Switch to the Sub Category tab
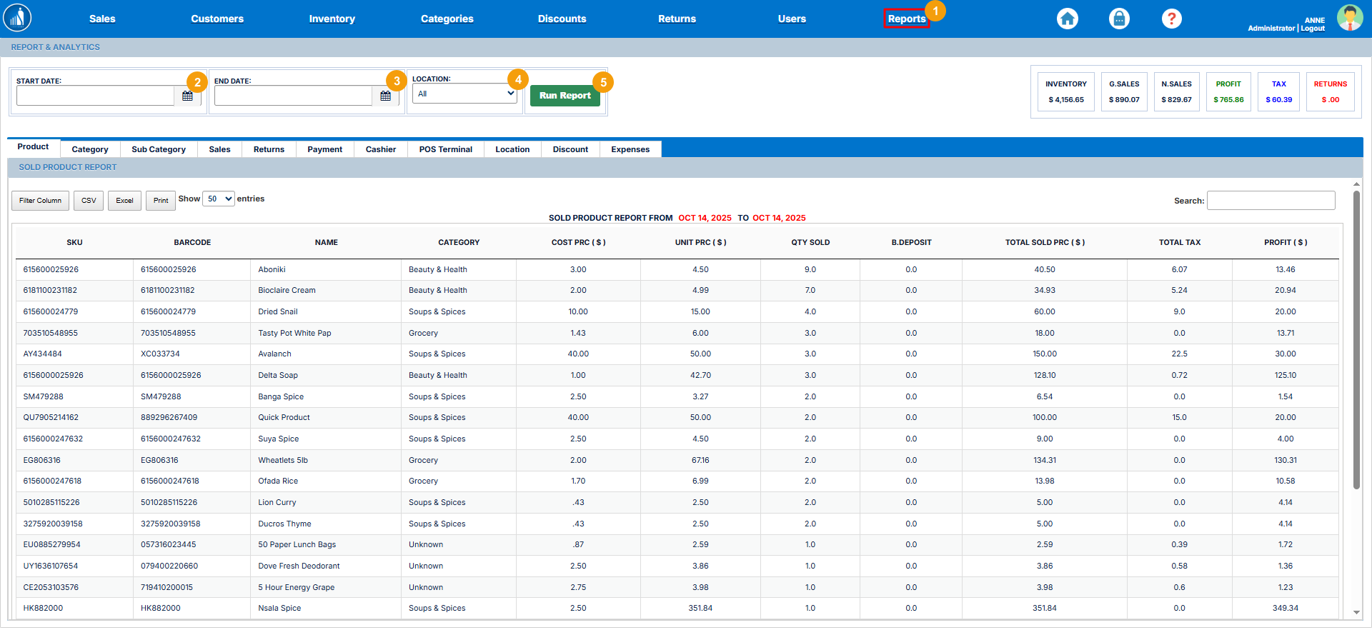 tap(159, 149)
